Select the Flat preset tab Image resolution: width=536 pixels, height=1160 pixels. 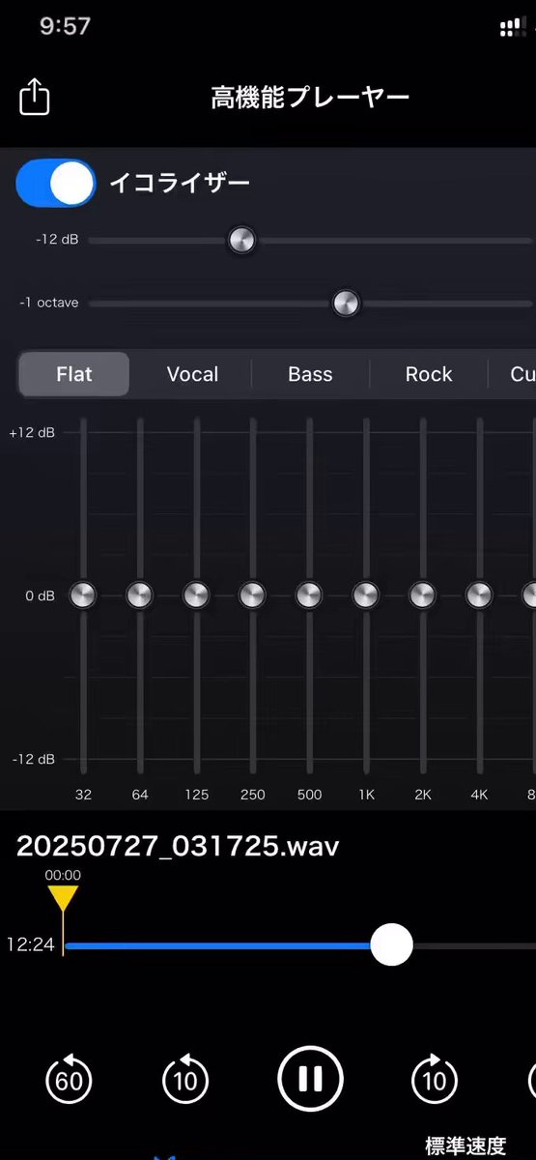coord(74,374)
